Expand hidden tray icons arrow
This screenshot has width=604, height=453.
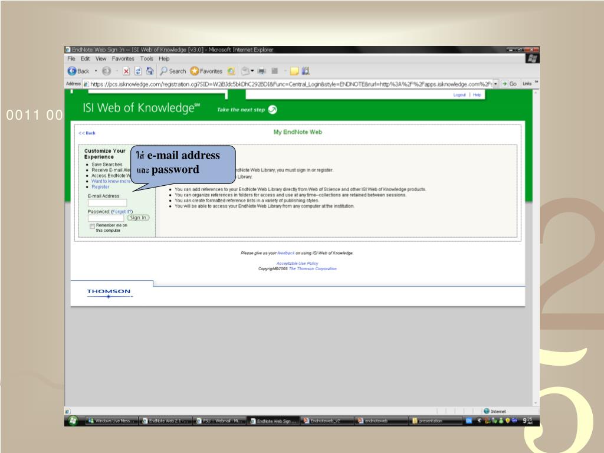[479, 421]
